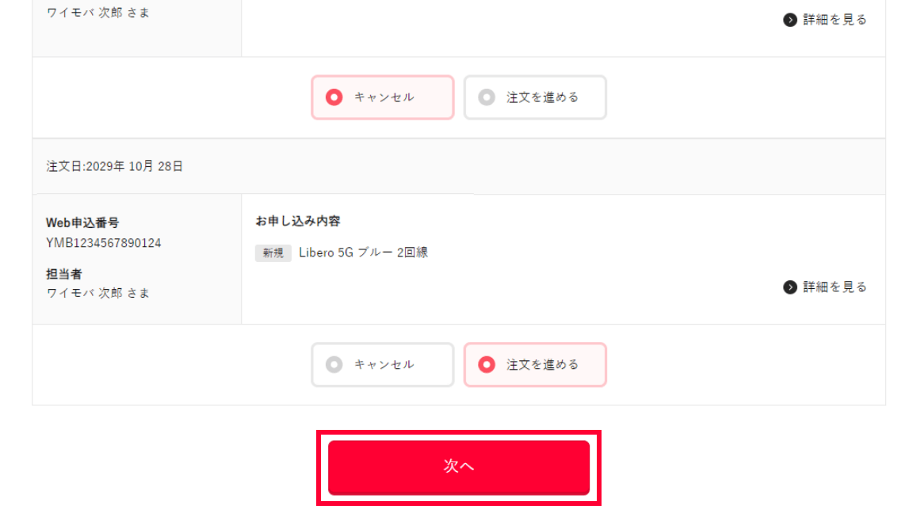Select キャンセル for the top order

tap(382, 97)
